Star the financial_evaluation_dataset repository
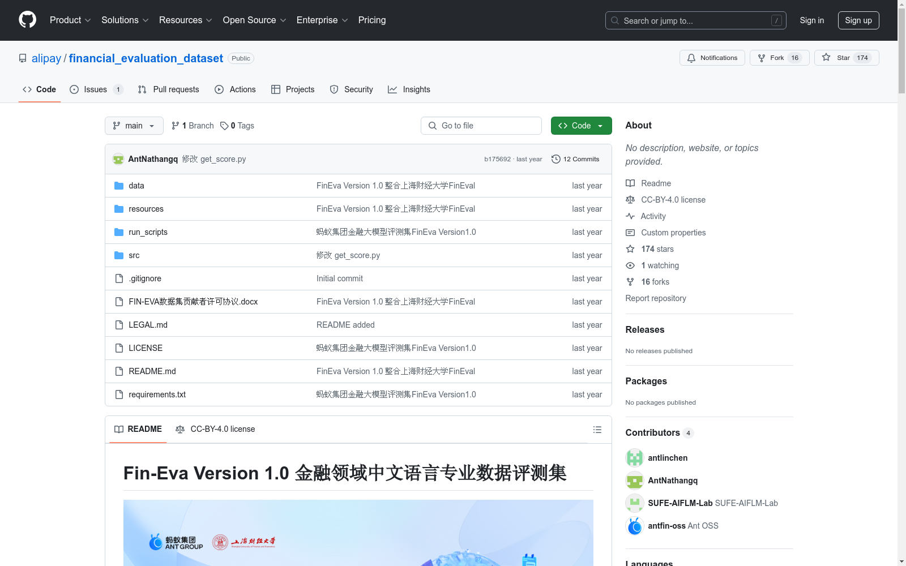Image resolution: width=906 pixels, height=566 pixels. 847,58
